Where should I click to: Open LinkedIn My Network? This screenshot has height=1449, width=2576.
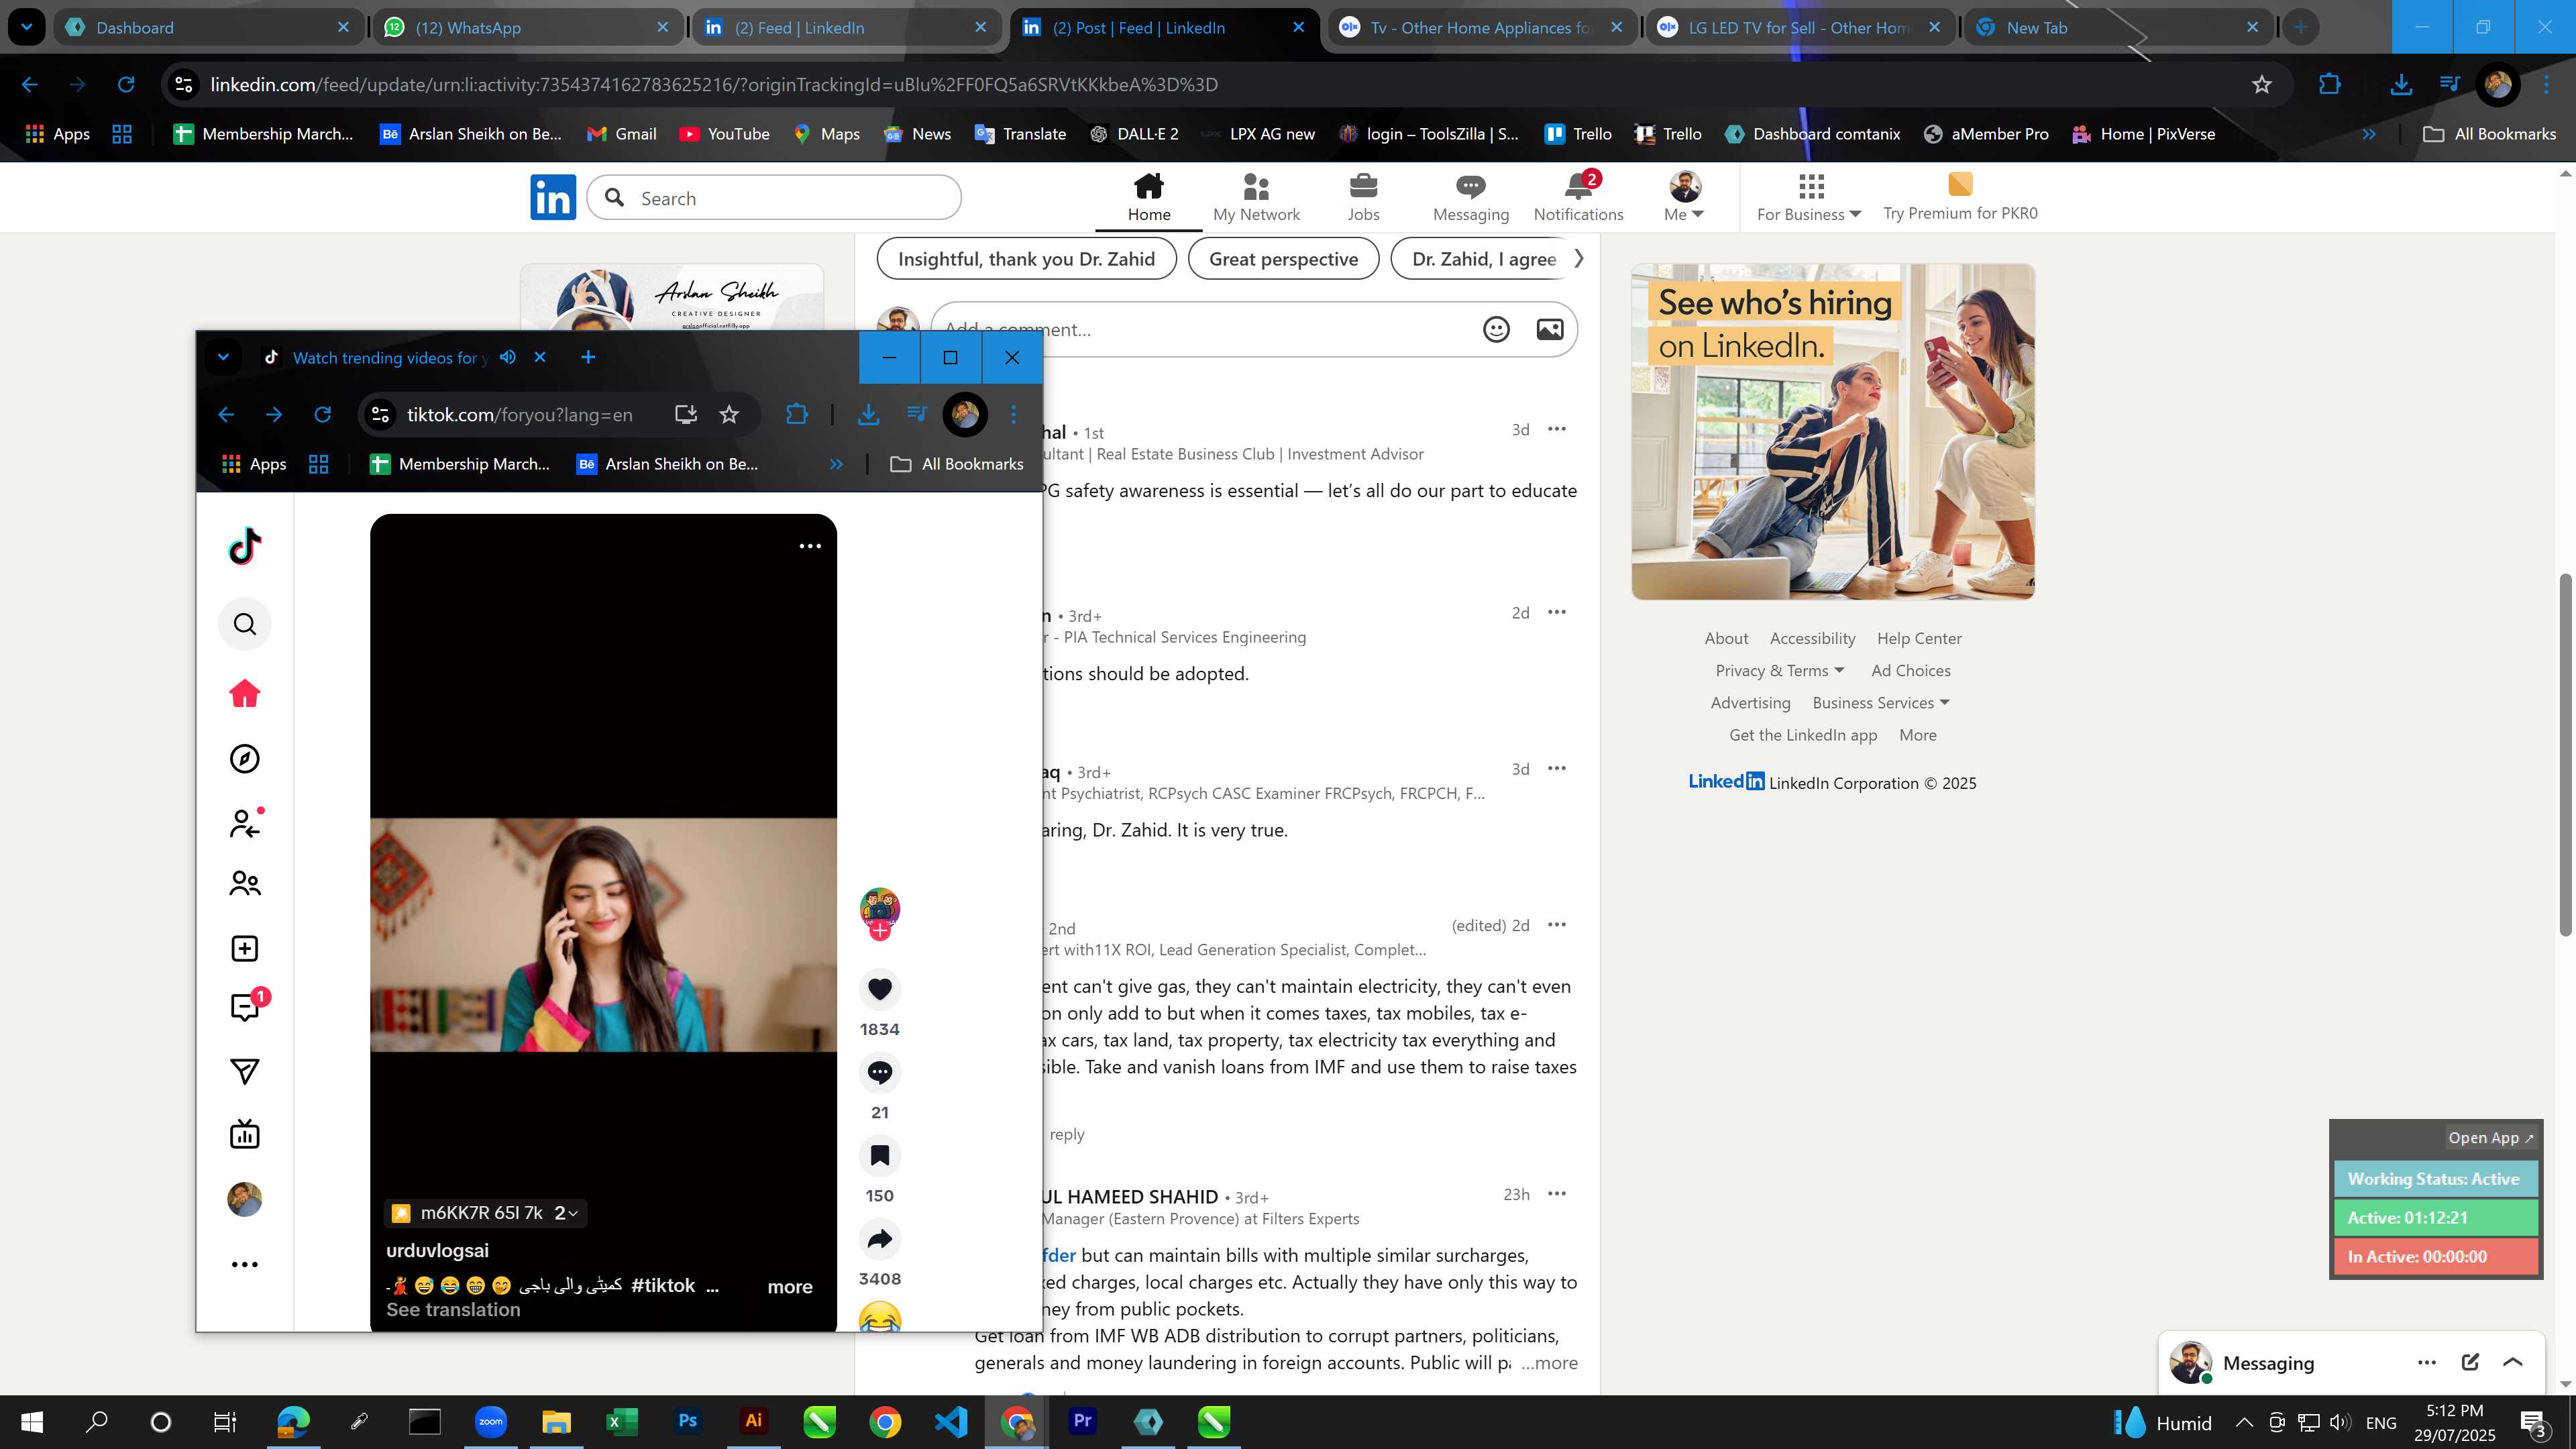(x=1256, y=197)
